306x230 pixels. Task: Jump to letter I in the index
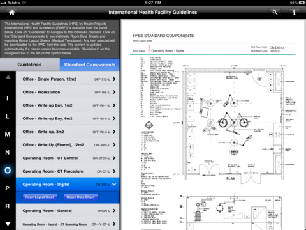click(x=8, y=98)
